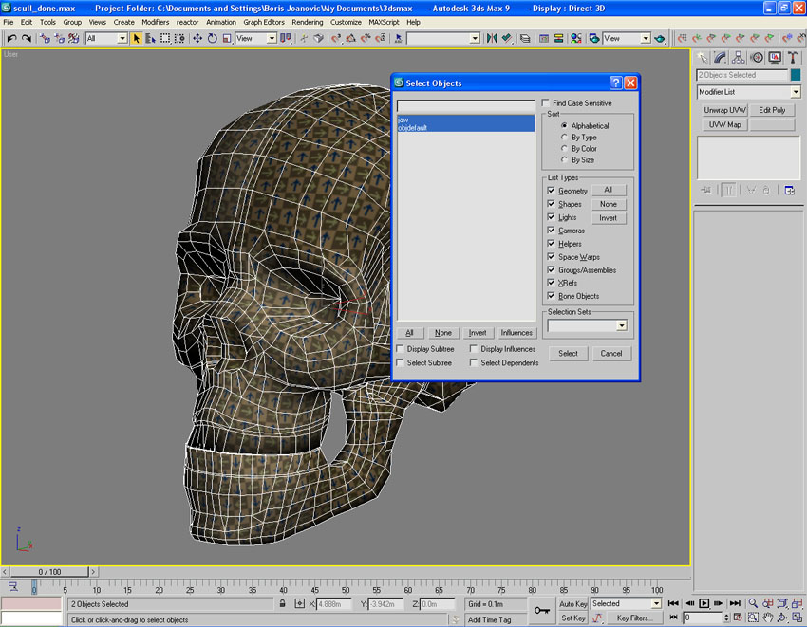Toggle the Auto Key button

coord(573,604)
